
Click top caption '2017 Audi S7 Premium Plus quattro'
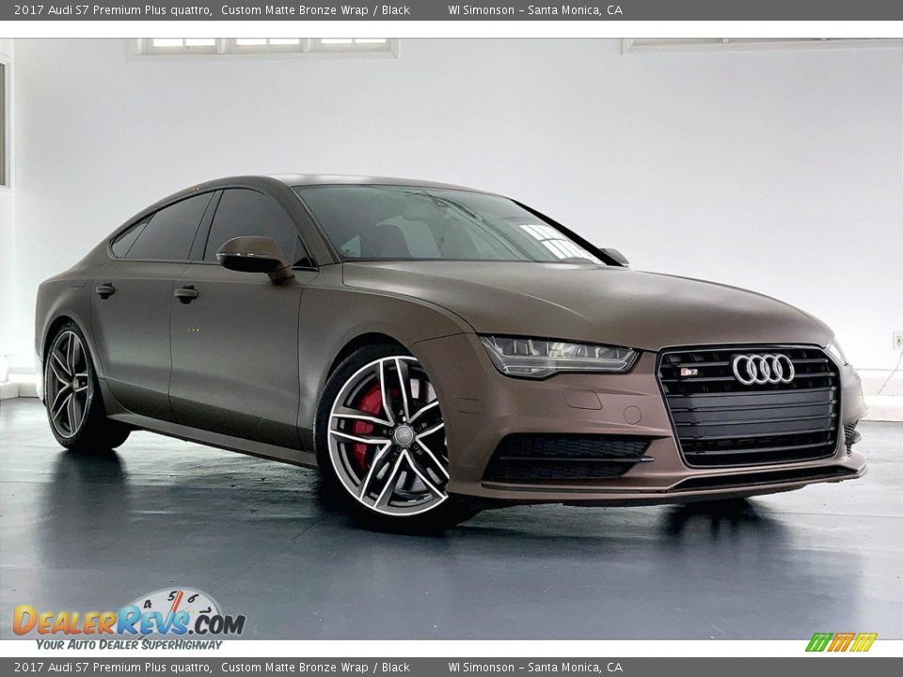click(x=112, y=10)
